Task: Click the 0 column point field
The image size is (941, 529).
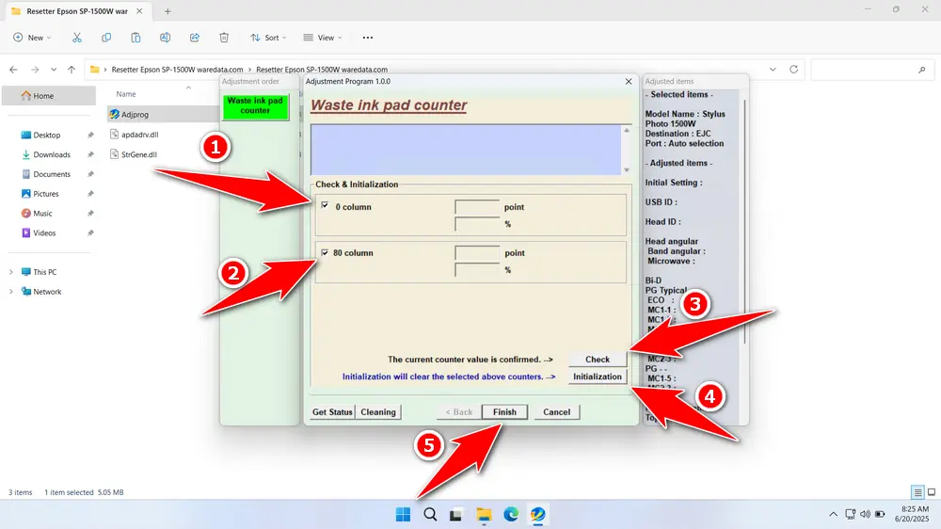Action: tap(477, 206)
